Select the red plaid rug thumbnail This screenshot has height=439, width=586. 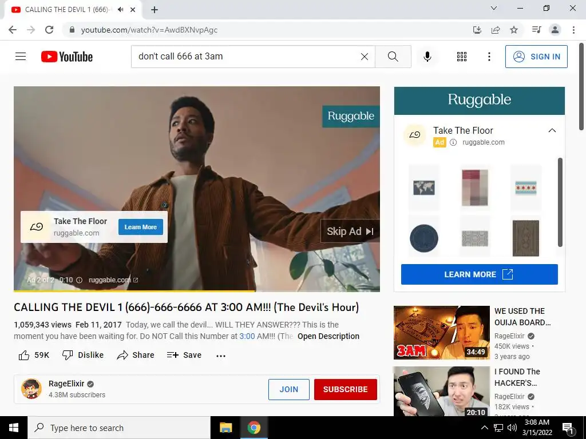[475, 187]
